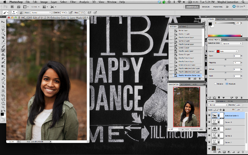The image size is (248, 155).
Task: Toggle lock all for layer
Action: 224,110
